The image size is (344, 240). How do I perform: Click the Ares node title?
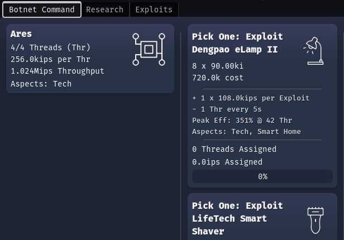tap(21, 35)
